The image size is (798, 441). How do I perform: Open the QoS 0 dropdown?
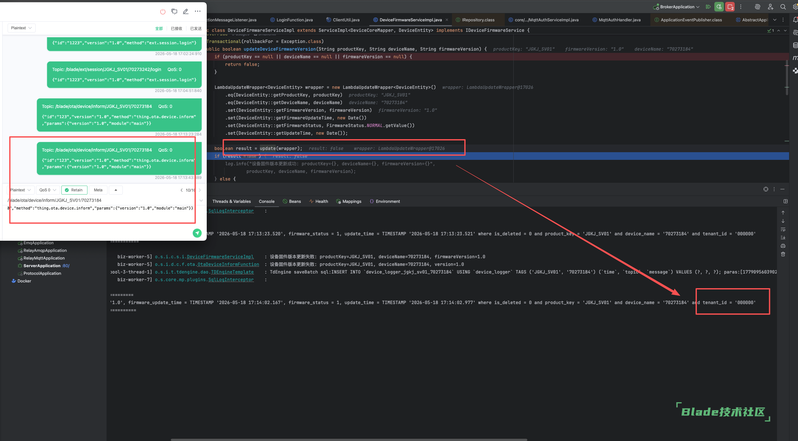coord(48,190)
